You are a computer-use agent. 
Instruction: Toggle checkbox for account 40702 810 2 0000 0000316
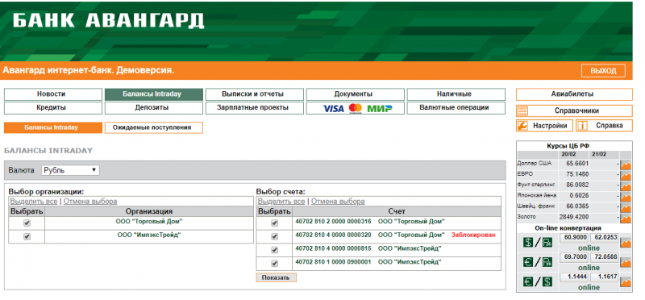[x=274, y=223]
